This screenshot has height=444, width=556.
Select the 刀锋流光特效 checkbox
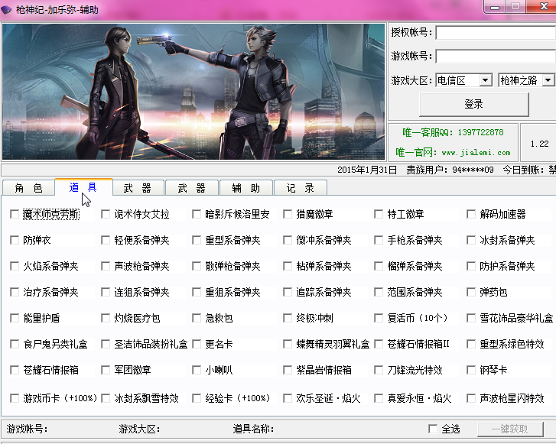click(x=379, y=370)
